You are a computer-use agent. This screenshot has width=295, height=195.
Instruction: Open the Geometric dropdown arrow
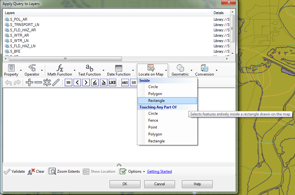(192, 70)
